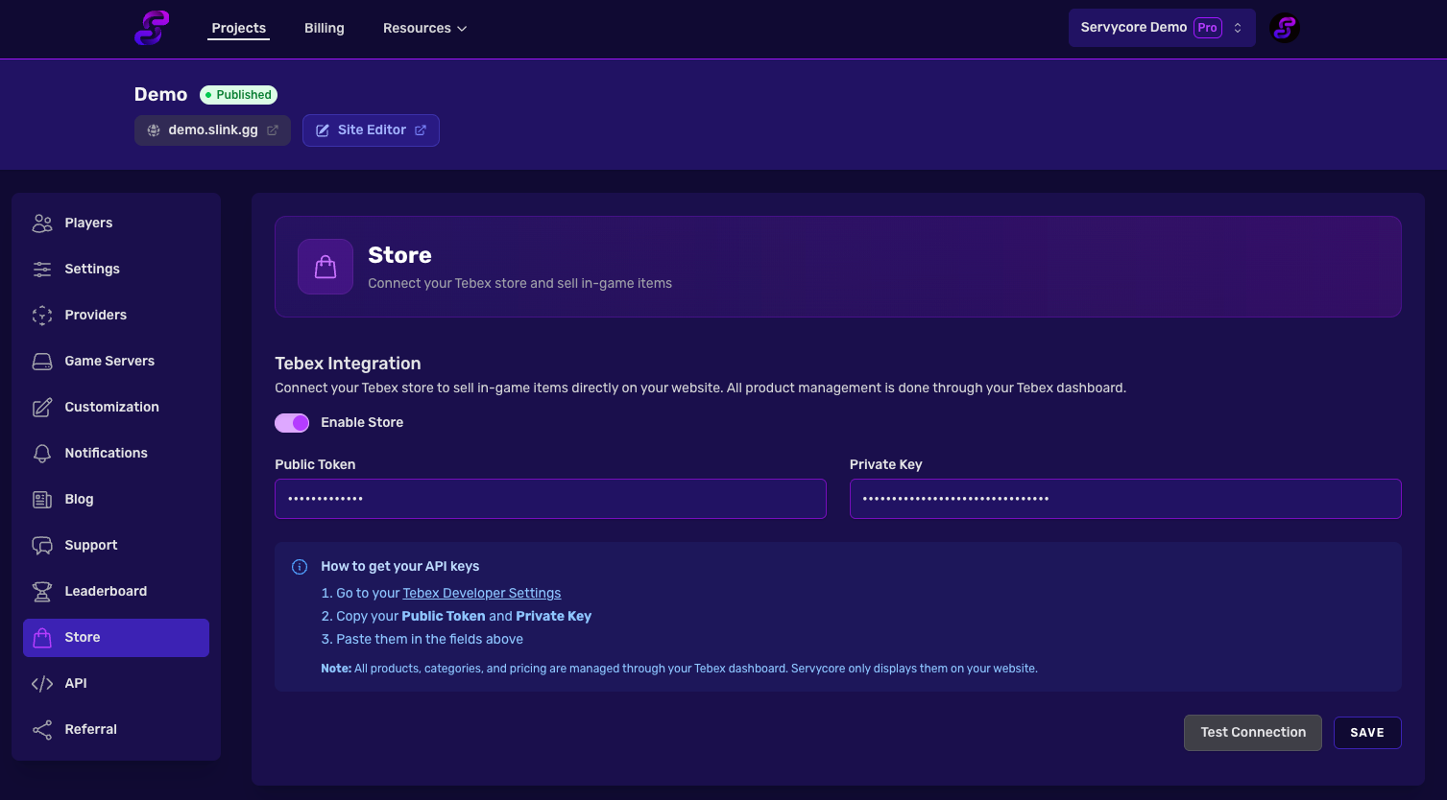Open the Servycore Demo workspace switcher

click(x=1161, y=28)
